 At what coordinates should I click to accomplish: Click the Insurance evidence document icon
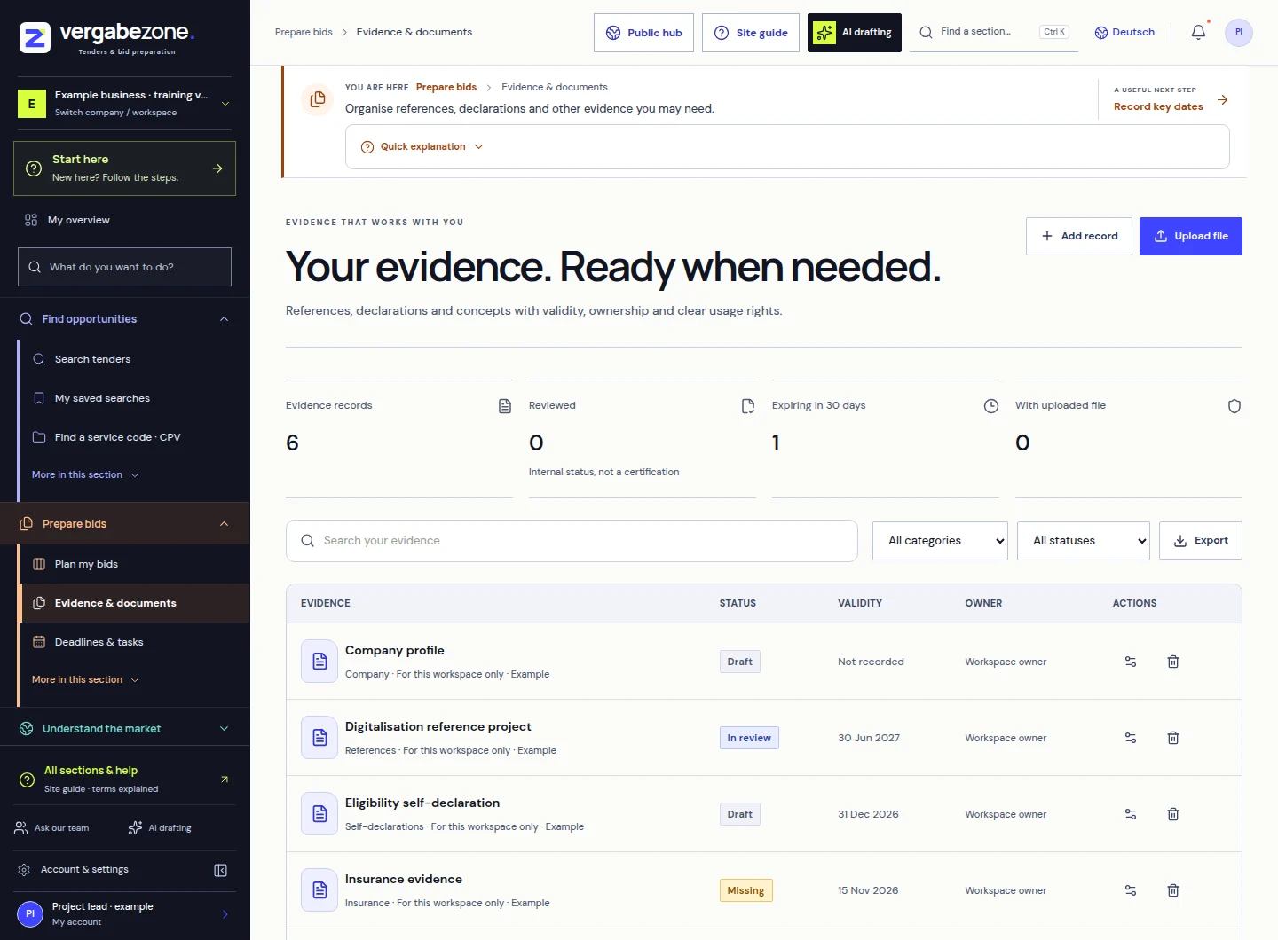[x=319, y=889]
